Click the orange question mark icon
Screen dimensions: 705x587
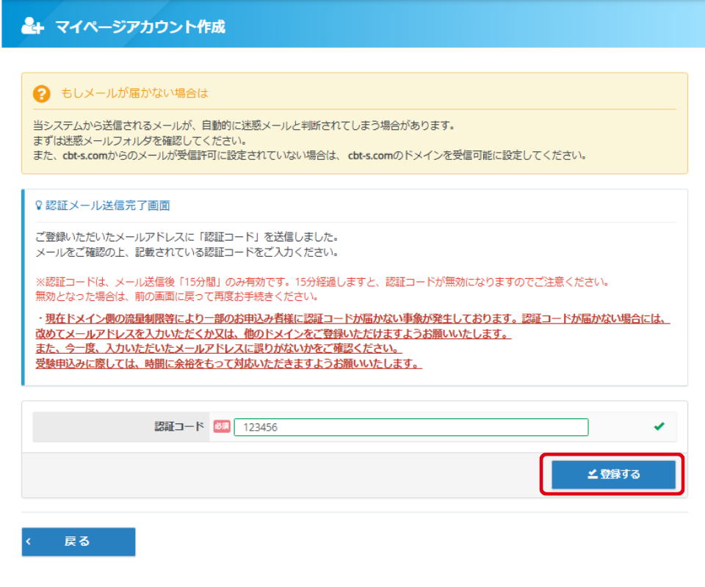42,94
